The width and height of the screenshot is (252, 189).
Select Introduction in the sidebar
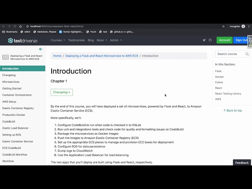23,69
